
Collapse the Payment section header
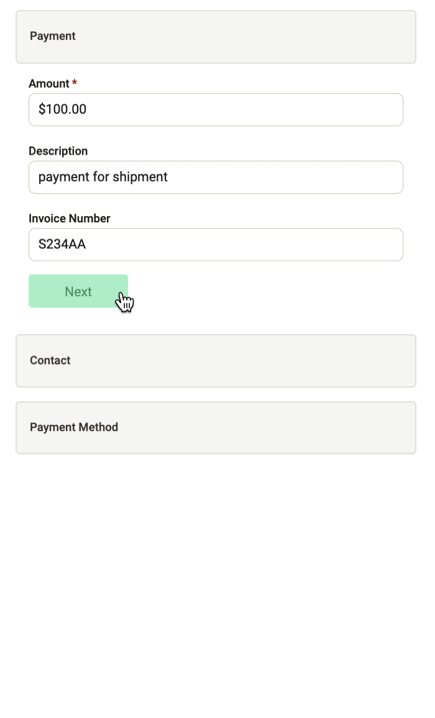click(215, 37)
